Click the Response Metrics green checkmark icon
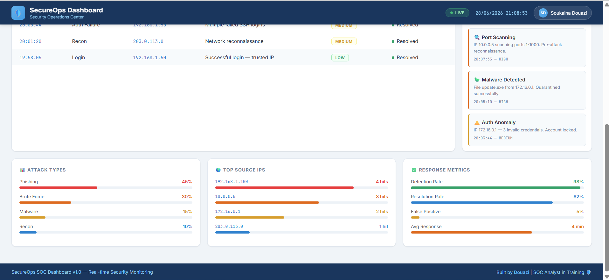The width and height of the screenshot is (609, 280). [x=414, y=170]
